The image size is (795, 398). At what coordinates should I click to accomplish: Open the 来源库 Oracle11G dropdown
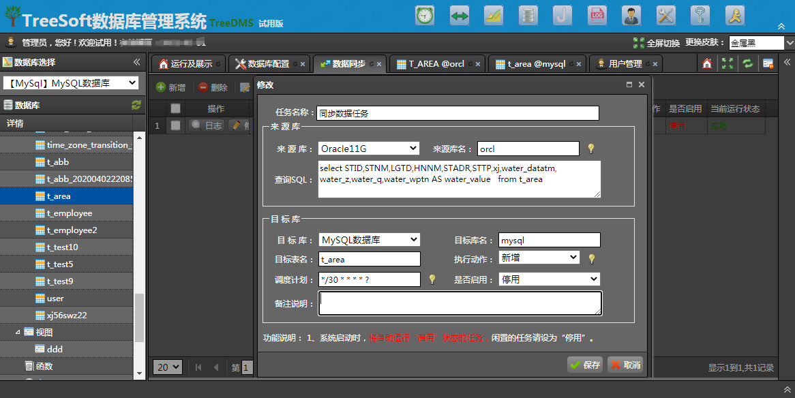[x=369, y=149]
